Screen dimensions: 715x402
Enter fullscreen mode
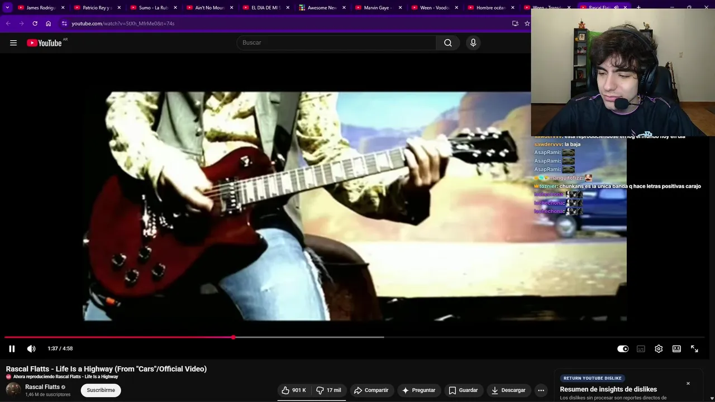(694, 349)
